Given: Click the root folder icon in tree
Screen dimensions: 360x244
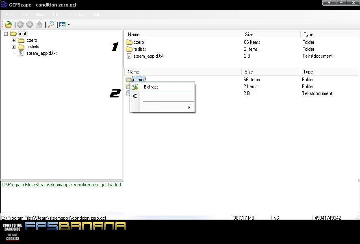Looking at the screenshot, I should [13, 34].
